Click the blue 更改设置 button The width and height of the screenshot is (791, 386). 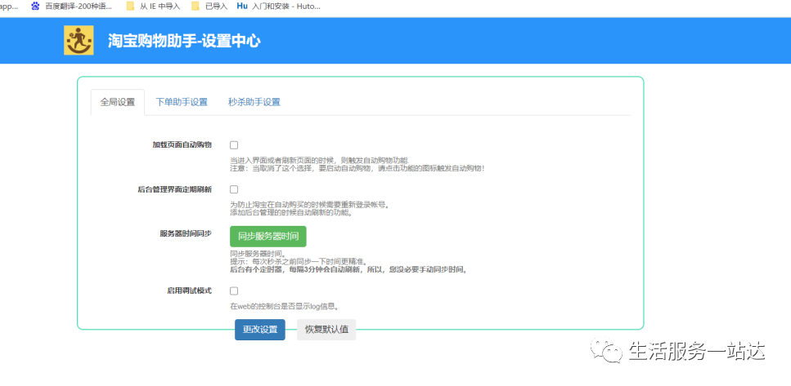(260, 330)
